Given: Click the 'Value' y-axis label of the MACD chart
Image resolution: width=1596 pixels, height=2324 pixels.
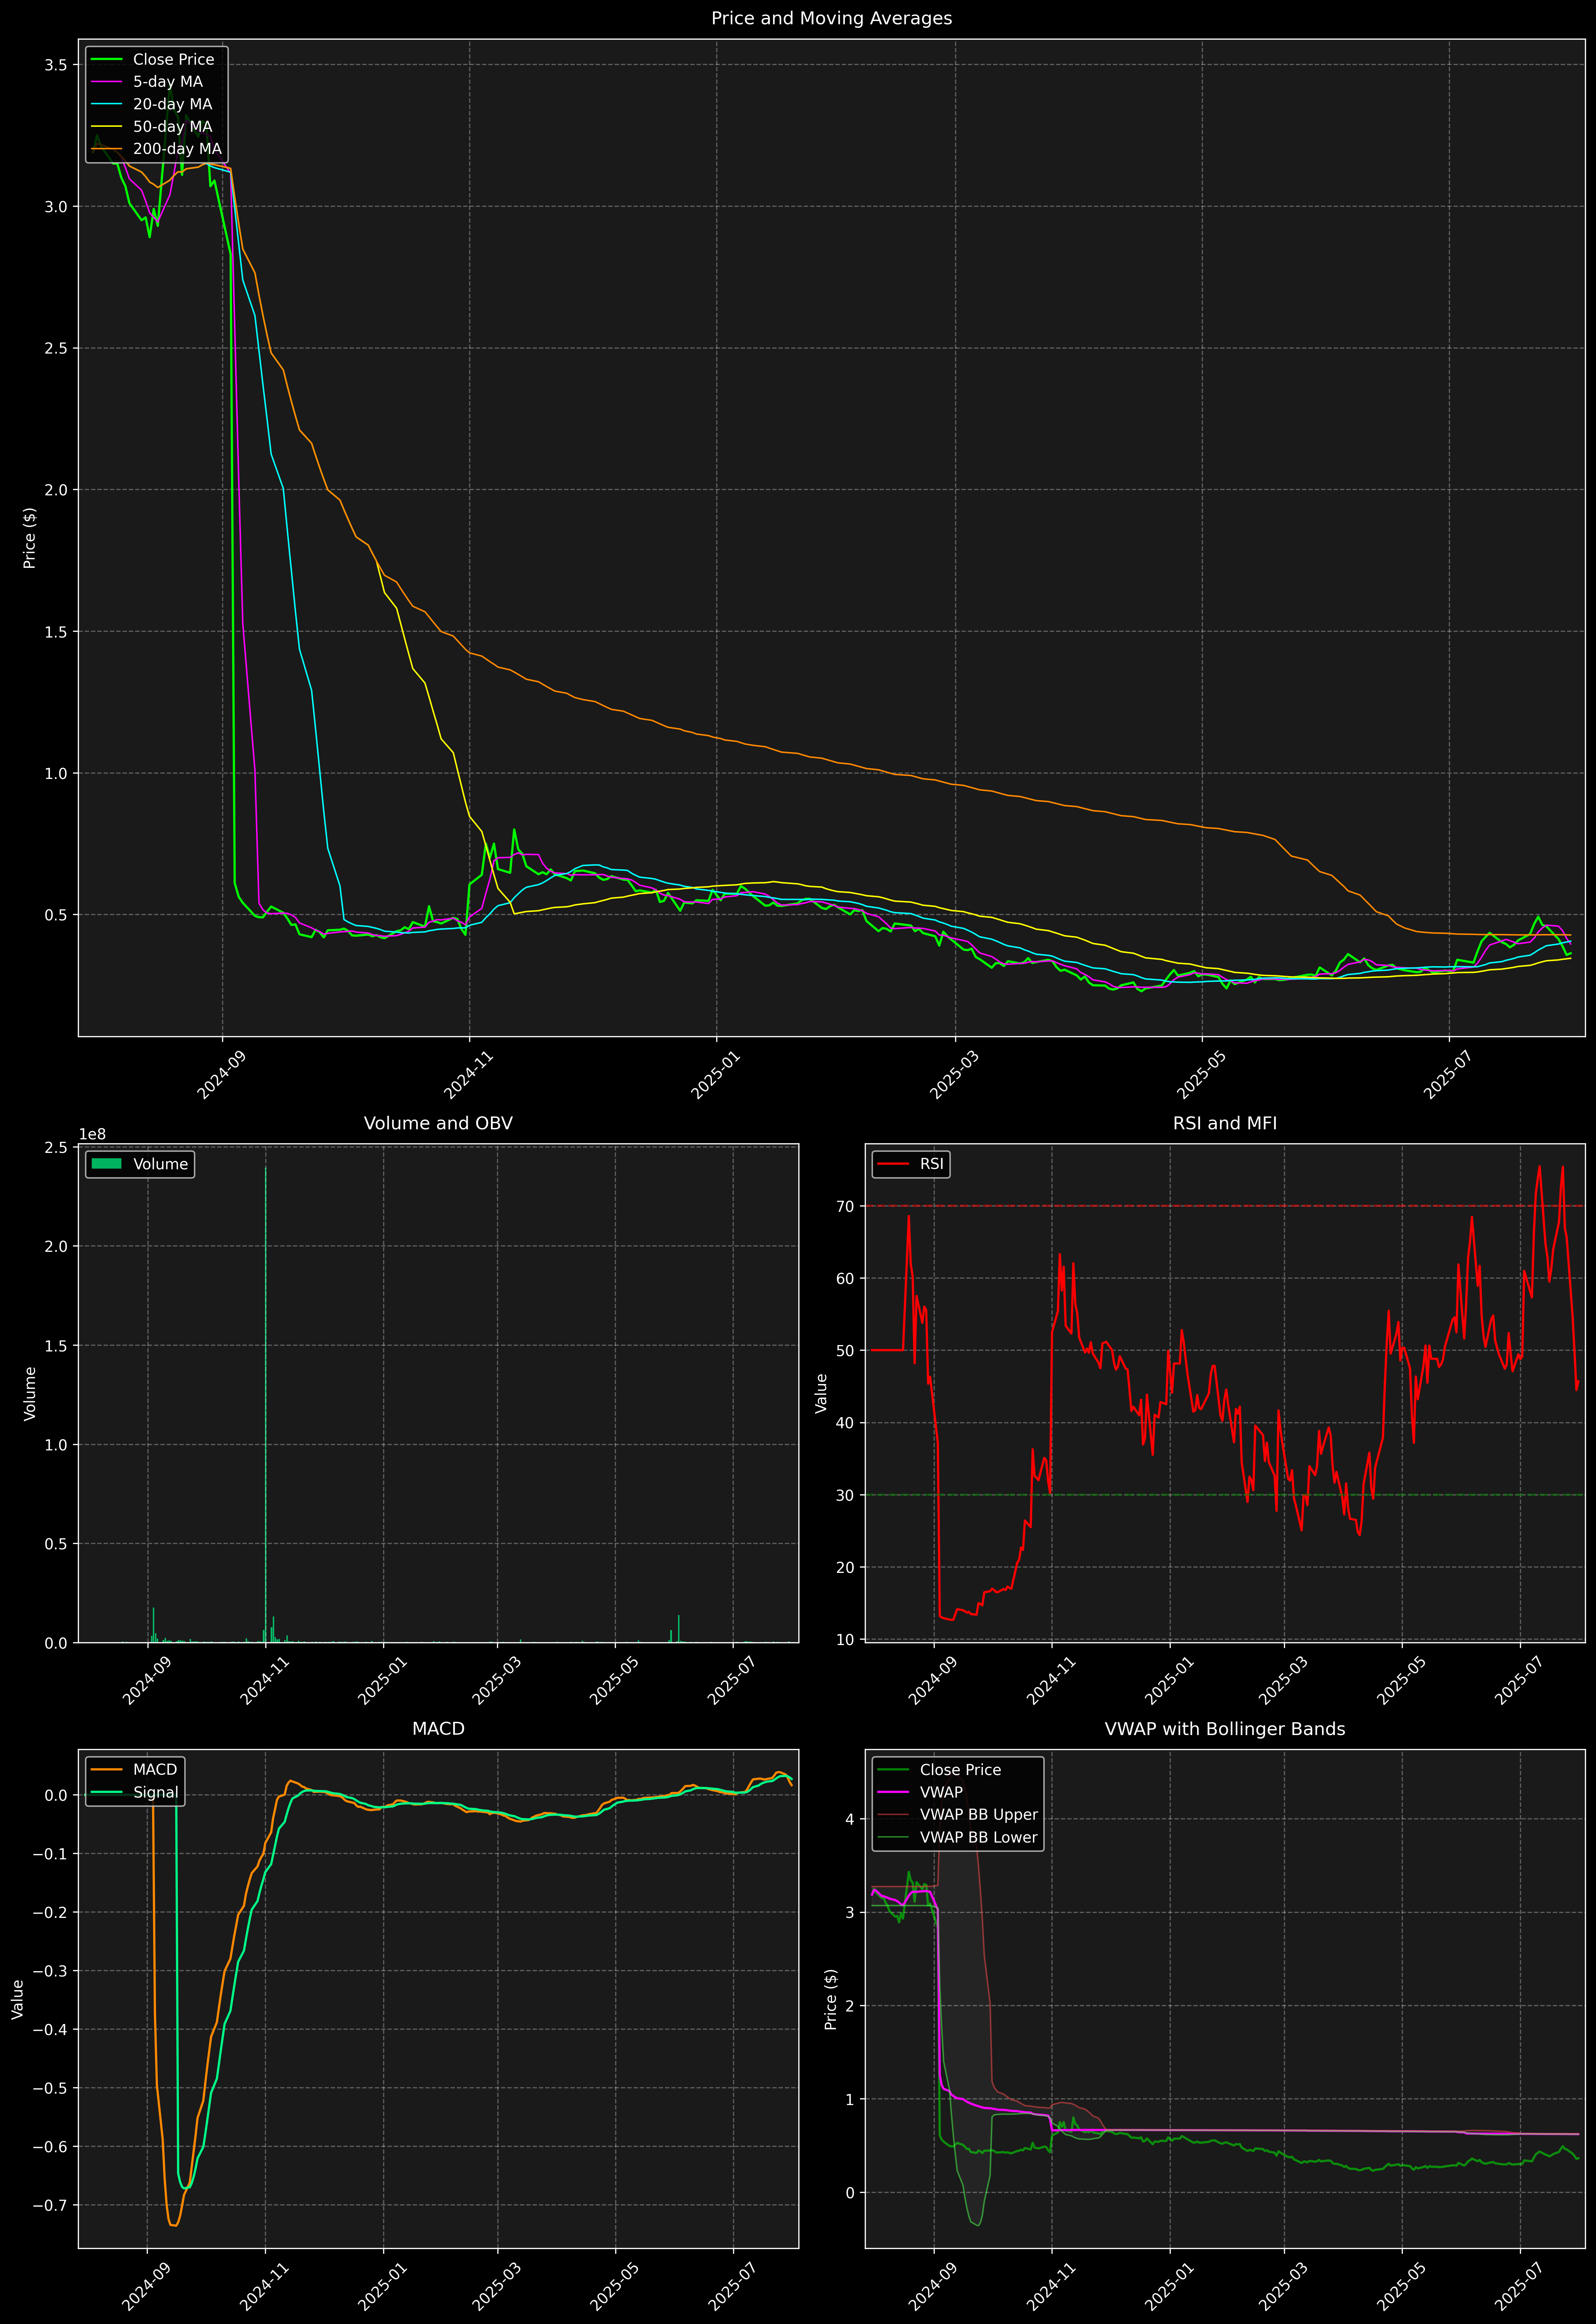Looking at the screenshot, I should click(18, 1999).
